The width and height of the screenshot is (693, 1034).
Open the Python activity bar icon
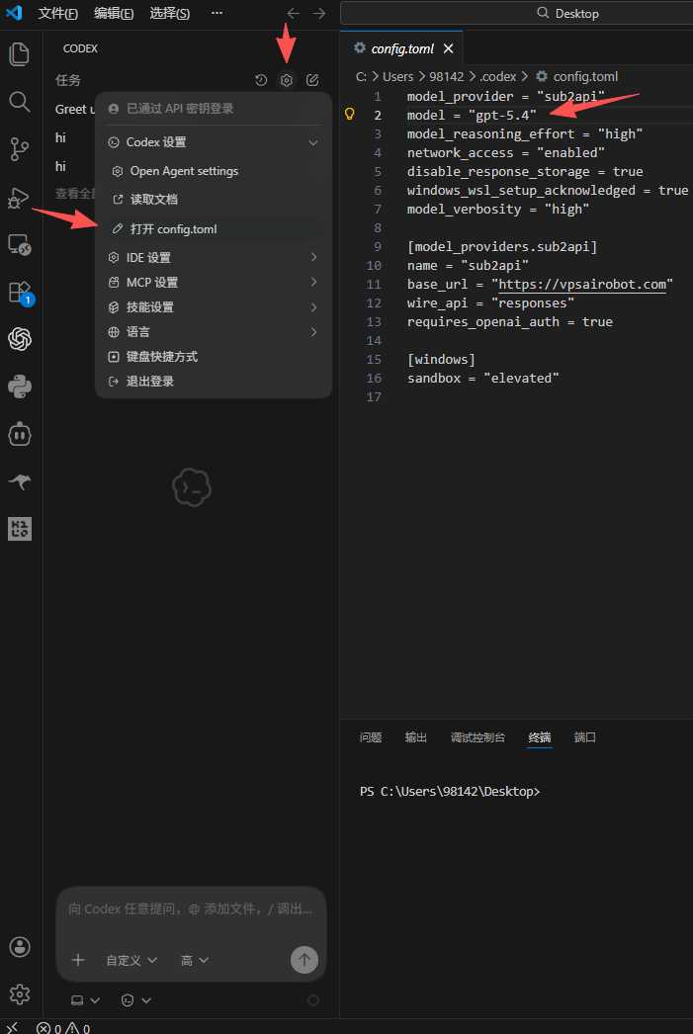click(x=20, y=387)
